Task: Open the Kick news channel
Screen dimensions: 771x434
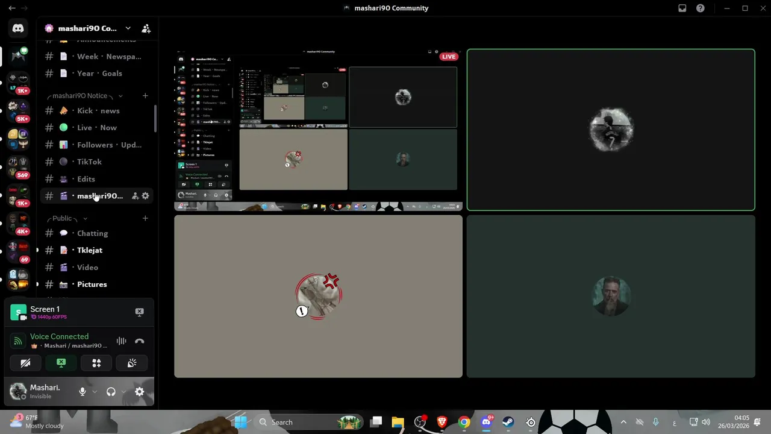Action: tap(96, 111)
